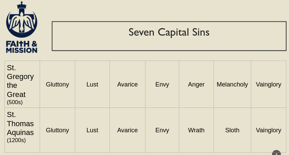Click Avarice in the Aquinas row
The height and width of the screenshot is (155, 289).
click(x=127, y=130)
